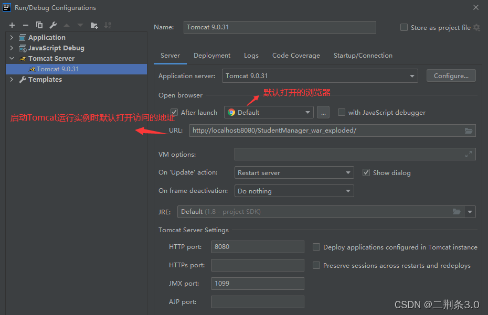Screen dimensions: 488x315
Task: Collapse the Tomcat Server tree node
Action: pos(12,59)
